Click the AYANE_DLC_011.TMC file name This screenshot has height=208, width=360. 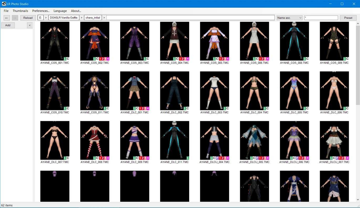point(174,162)
